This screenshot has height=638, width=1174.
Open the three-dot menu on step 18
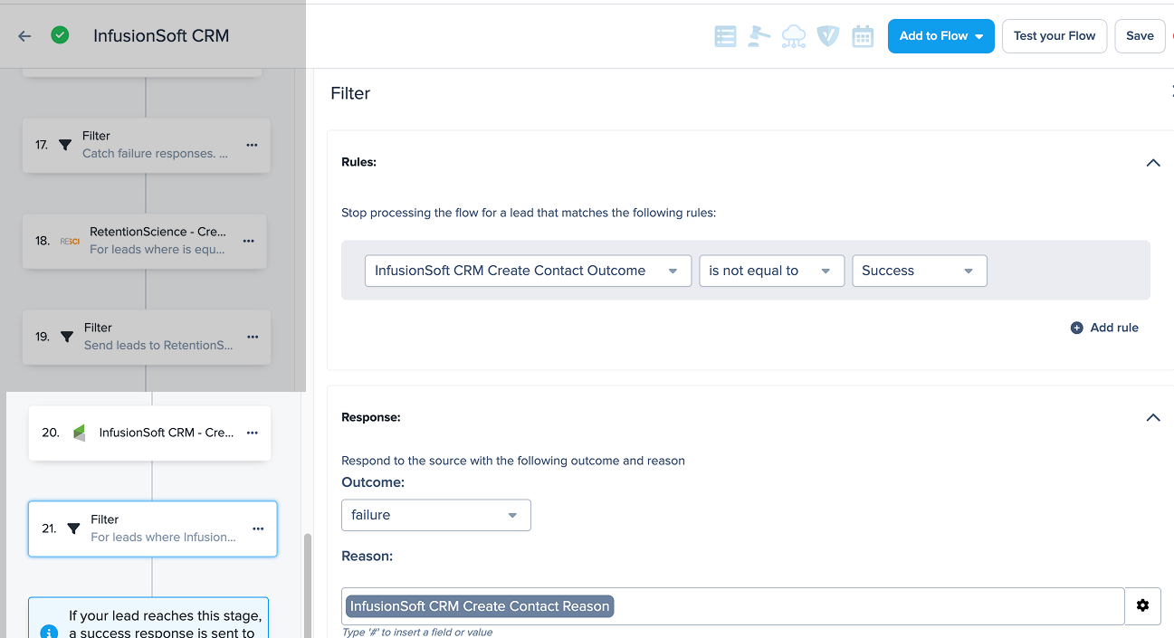(x=249, y=241)
